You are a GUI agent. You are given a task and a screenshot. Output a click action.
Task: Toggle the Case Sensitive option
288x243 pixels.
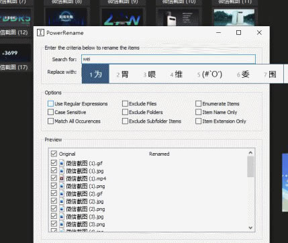pyautogui.click(x=51, y=112)
